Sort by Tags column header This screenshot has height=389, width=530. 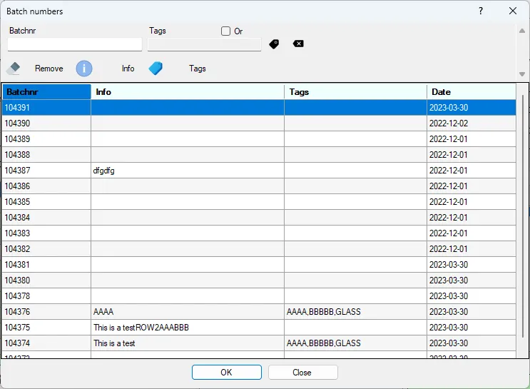(355, 91)
